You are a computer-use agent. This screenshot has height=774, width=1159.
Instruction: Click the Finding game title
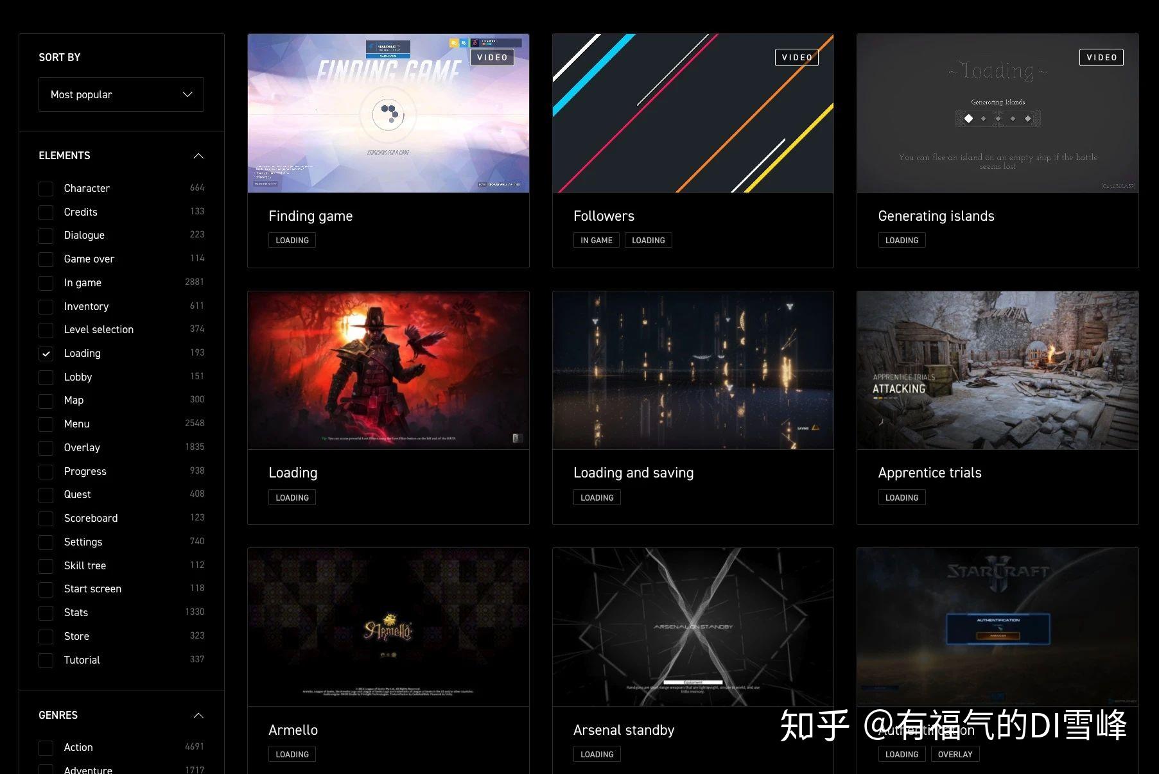pyautogui.click(x=311, y=216)
